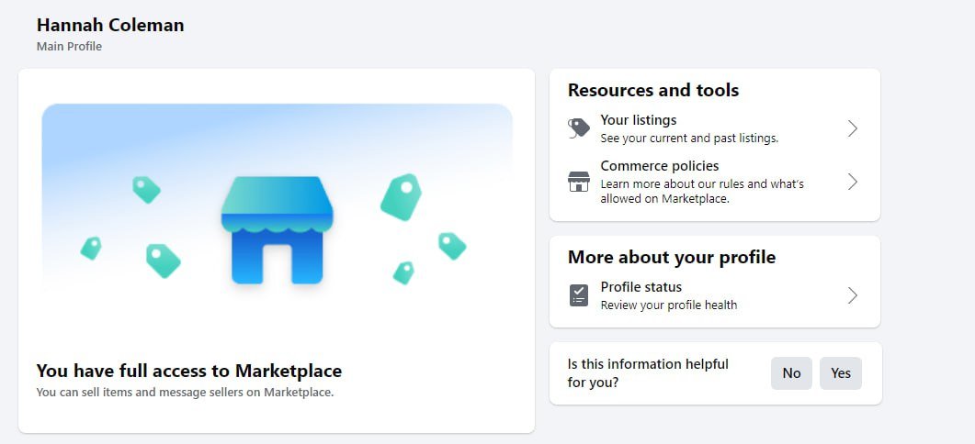The height and width of the screenshot is (444, 975).
Task: Open the Commerce policies link
Action: point(659,166)
